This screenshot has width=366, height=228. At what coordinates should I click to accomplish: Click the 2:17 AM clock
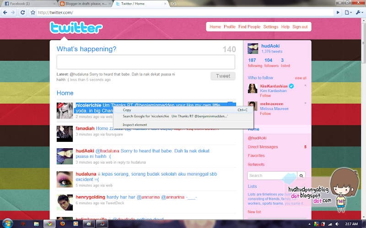(x=351, y=224)
